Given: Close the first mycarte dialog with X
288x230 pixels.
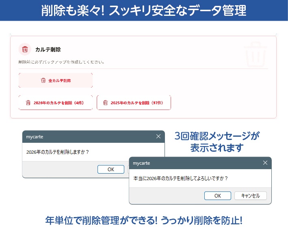Looking at the screenshot, I should coord(158,136).
